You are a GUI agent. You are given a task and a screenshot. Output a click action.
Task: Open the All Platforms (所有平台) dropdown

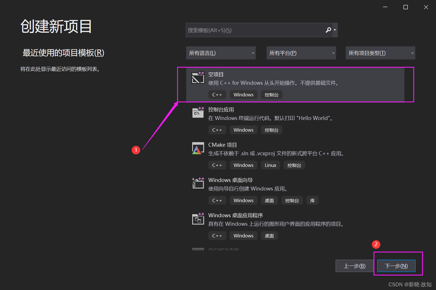(x=301, y=53)
